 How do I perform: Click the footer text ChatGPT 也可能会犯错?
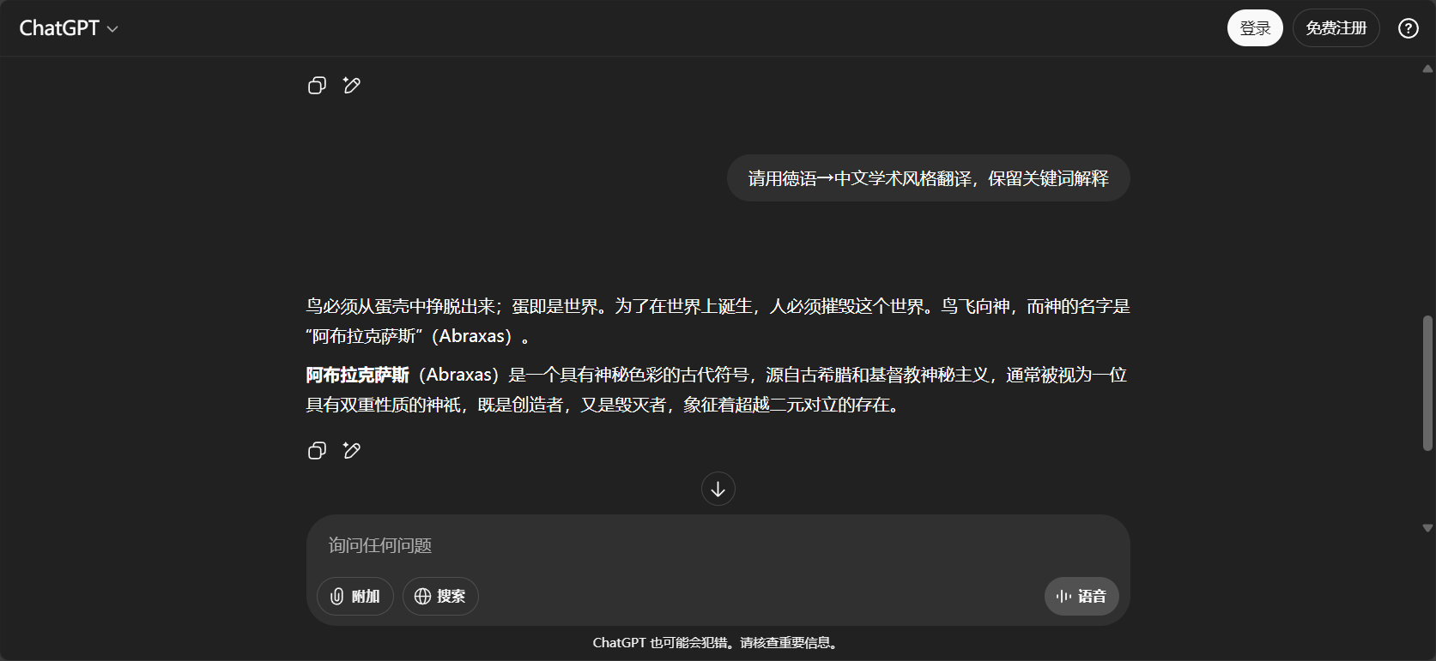(x=715, y=642)
